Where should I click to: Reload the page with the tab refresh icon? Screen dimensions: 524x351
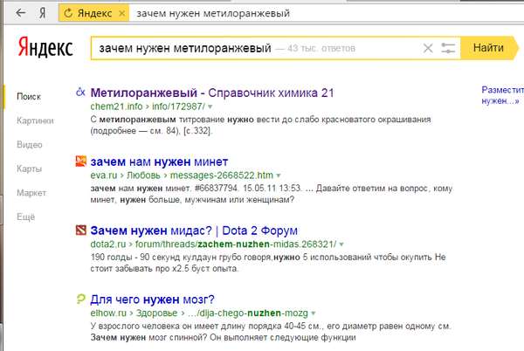tap(68, 13)
